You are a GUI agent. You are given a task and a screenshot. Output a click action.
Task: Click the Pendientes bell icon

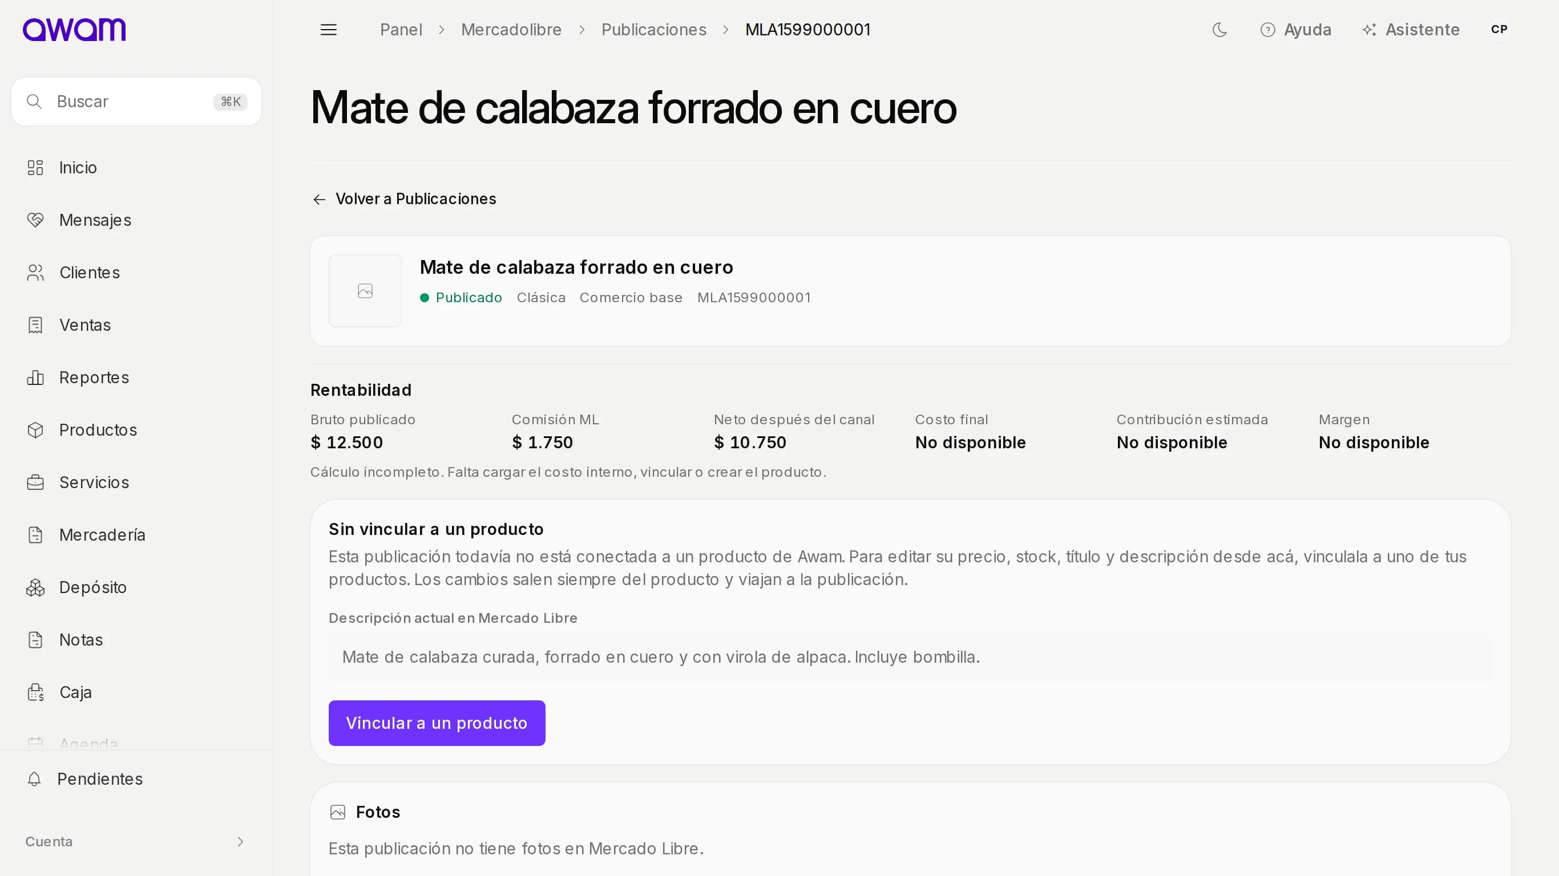[x=34, y=779]
